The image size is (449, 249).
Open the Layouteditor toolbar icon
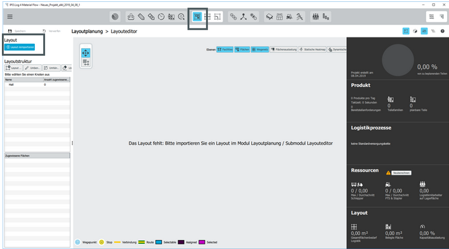[197, 17]
